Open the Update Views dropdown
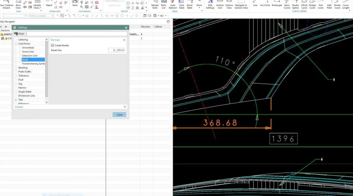 tap(37, 5)
